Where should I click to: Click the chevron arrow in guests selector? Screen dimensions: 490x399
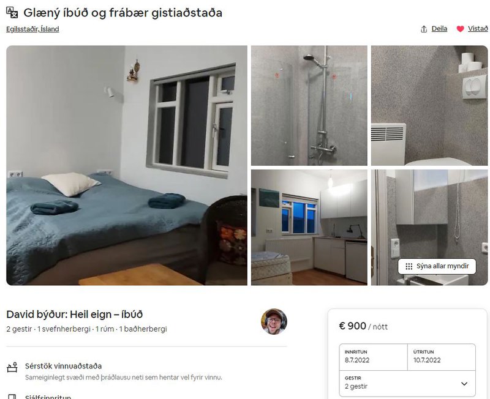(464, 384)
